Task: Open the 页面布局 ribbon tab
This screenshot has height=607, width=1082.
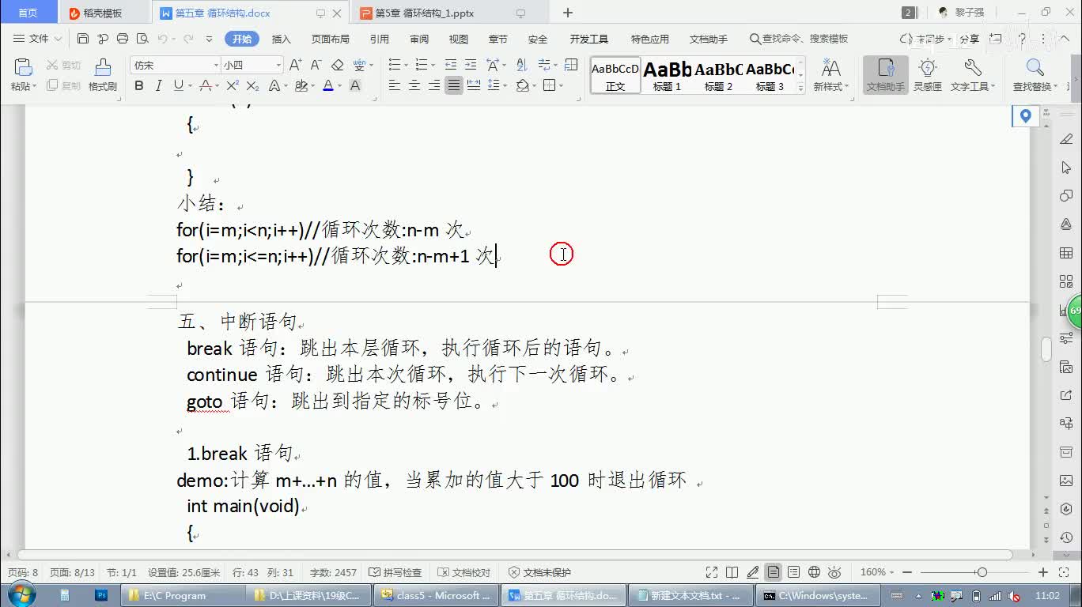Action: click(x=330, y=39)
